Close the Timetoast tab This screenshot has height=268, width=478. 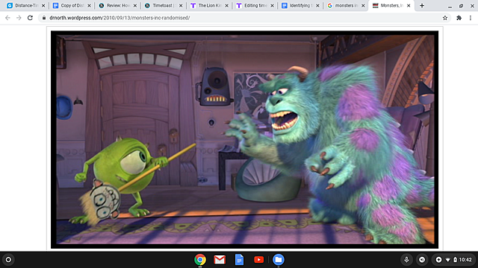(181, 5)
